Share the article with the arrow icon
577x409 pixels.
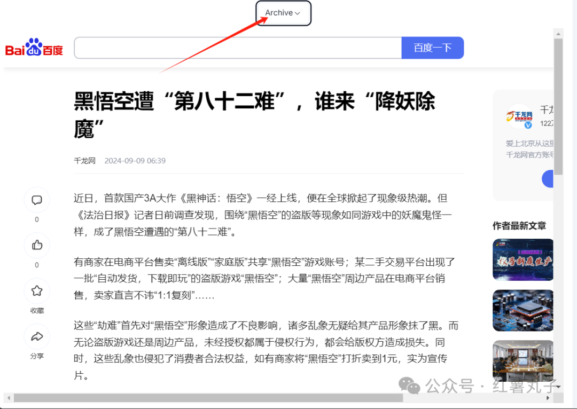37,336
